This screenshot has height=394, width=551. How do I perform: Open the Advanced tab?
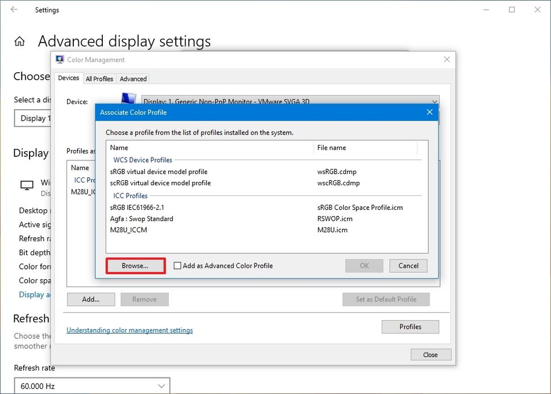point(133,79)
